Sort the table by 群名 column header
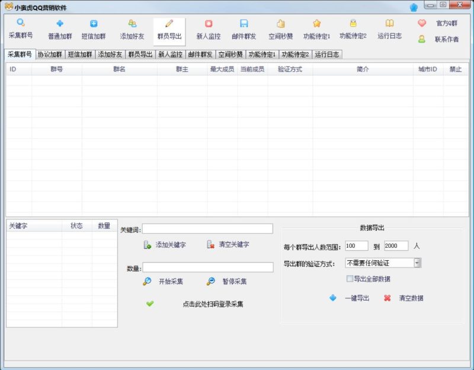This screenshot has width=474, height=370. (119, 69)
